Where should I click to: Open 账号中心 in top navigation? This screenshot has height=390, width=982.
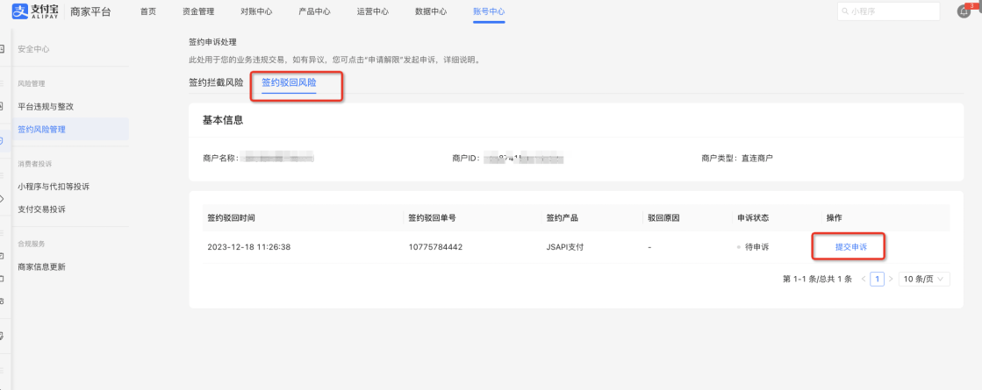[489, 12]
